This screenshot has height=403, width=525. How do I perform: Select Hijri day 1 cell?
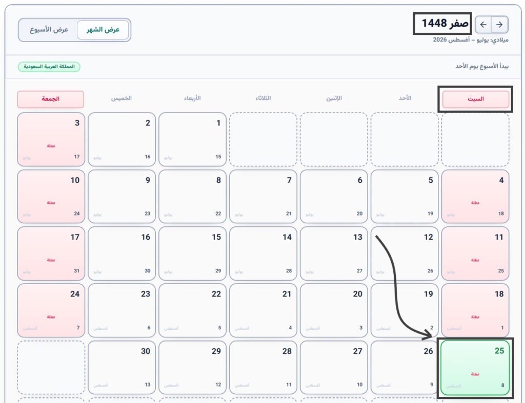pos(193,139)
